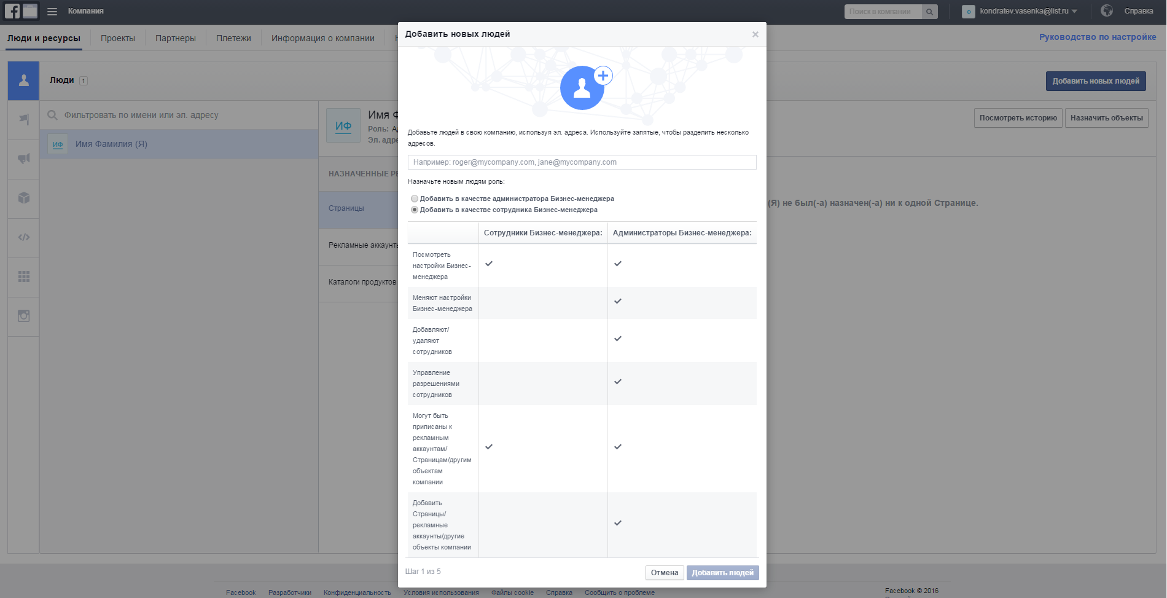Close the Добавить новых людей dialog
The image size is (1167, 598).
(755, 34)
